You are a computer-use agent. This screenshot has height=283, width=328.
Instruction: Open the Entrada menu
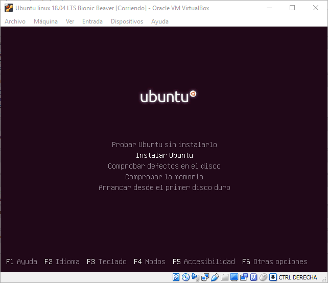[92, 21]
